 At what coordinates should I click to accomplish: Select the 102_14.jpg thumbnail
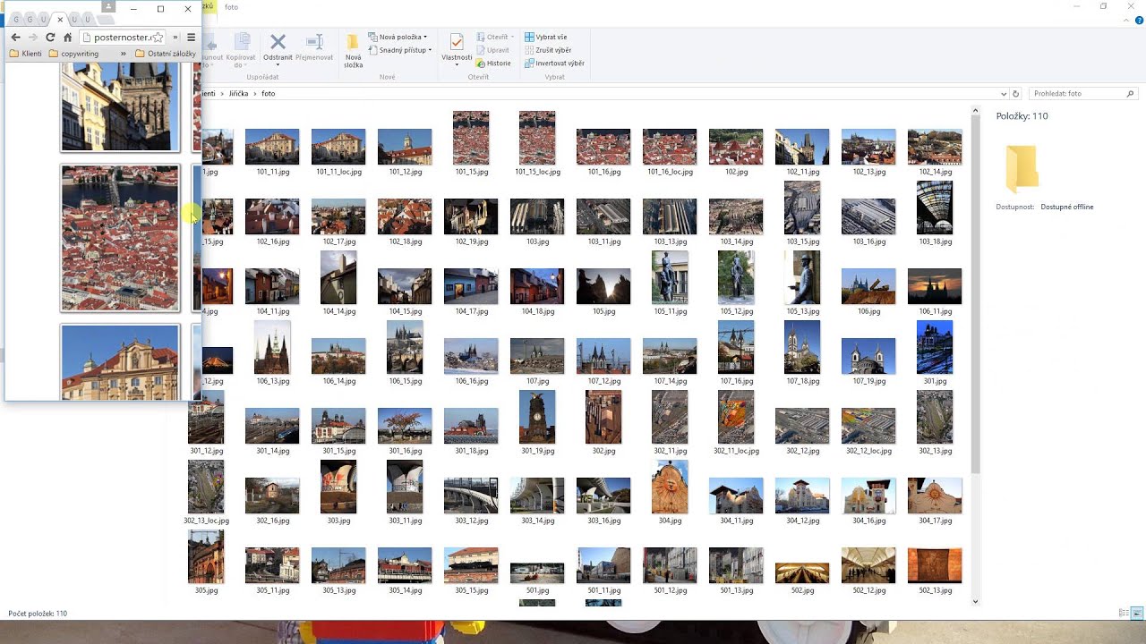point(935,147)
